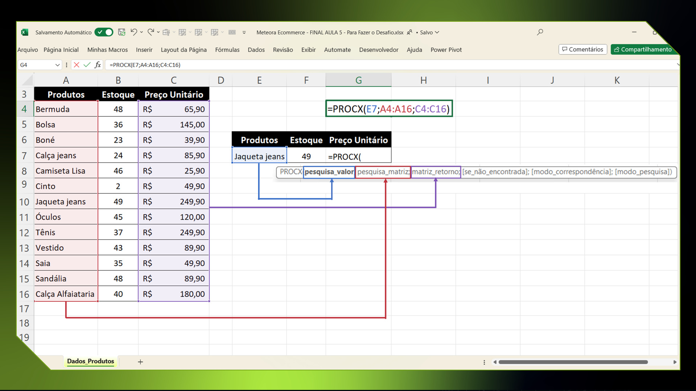Click the Calça Alfaiataria cell

coord(66,294)
